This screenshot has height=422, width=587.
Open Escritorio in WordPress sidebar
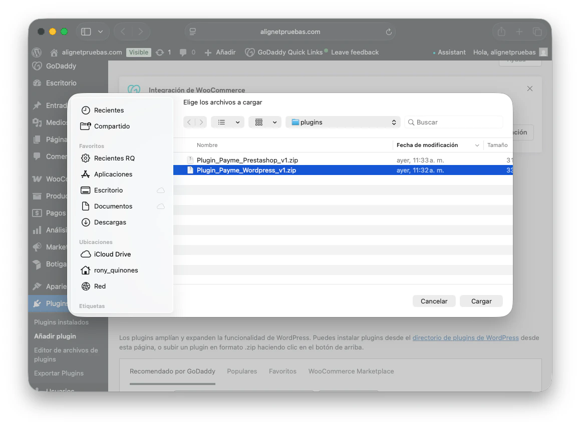pyautogui.click(x=55, y=83)
